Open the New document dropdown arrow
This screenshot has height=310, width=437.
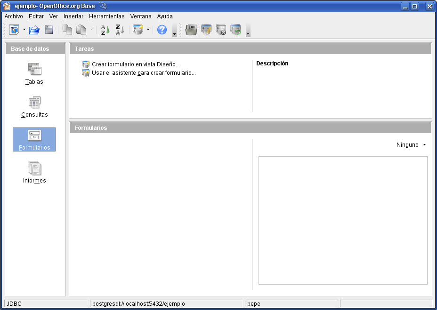(24, 30)
